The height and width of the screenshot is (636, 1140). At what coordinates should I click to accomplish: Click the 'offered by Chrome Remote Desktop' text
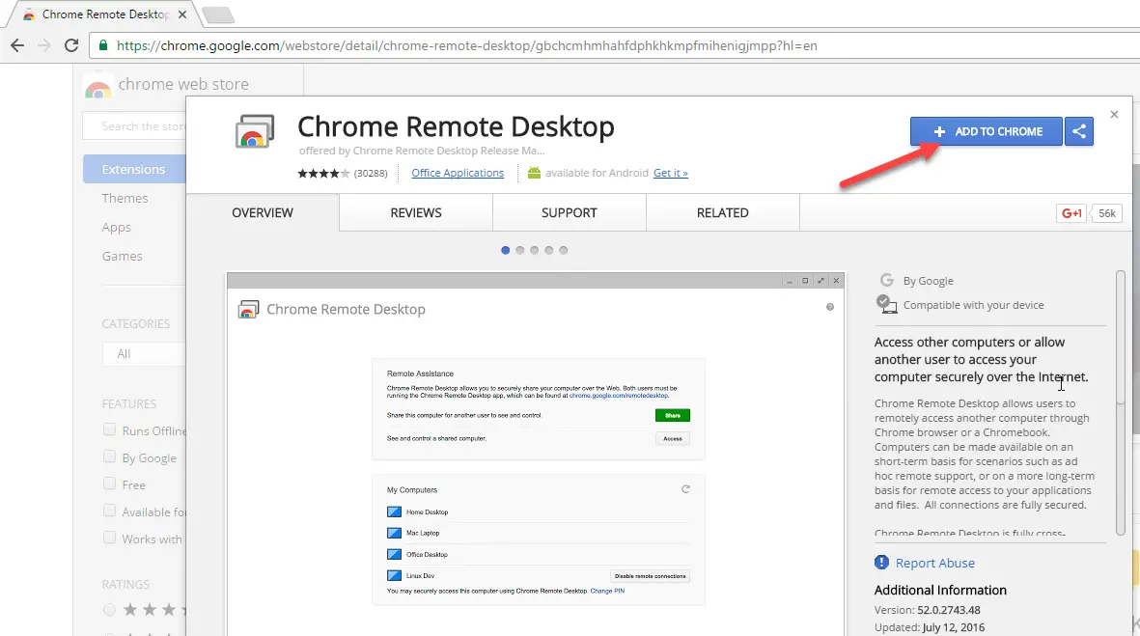(x=422, y=151)
